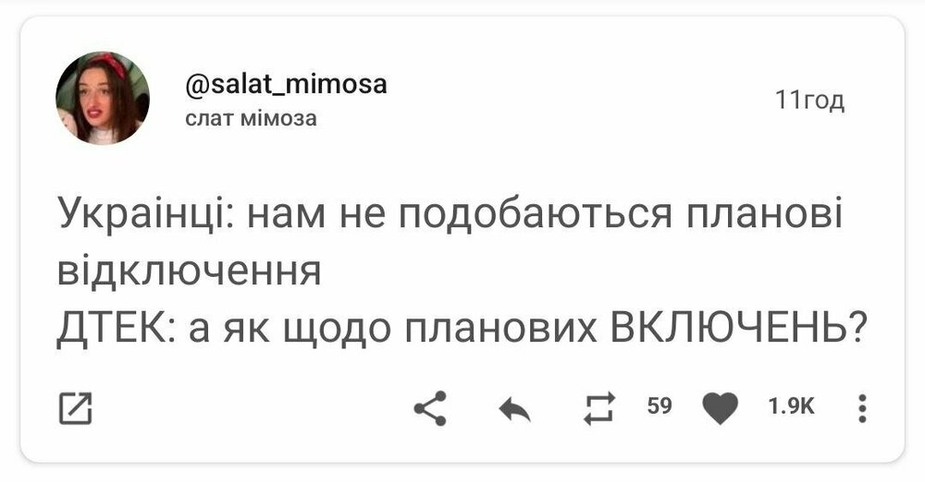Viewport: 925px width, 482px height.
Task: Retweet using the retweet arrows icon
Action: (x=598, y=407)
